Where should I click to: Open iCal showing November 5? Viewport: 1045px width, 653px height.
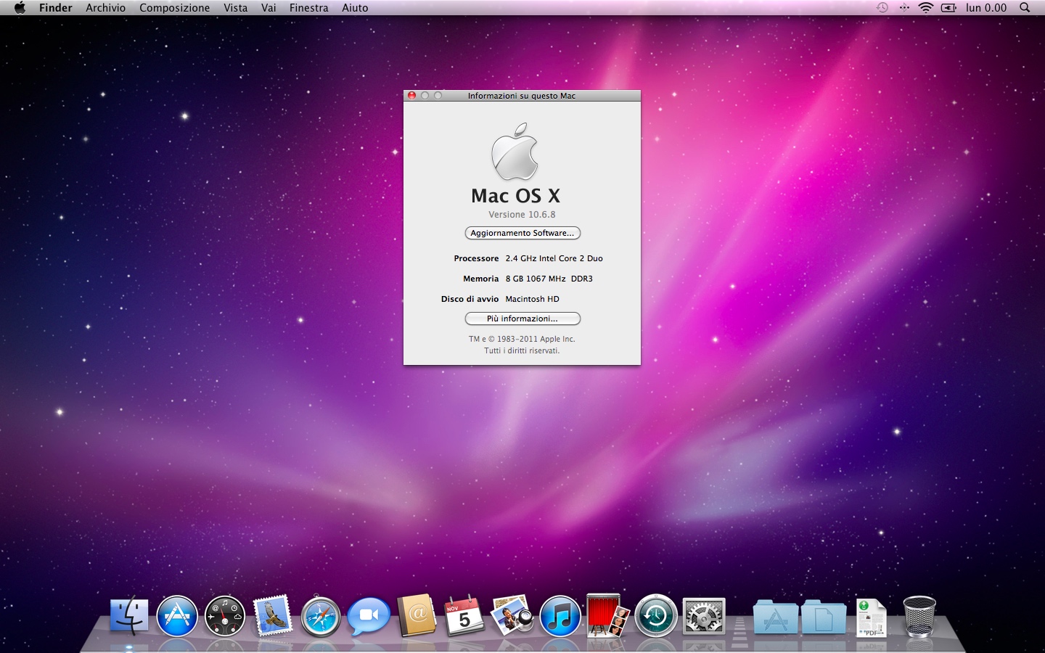click(463, 615)
